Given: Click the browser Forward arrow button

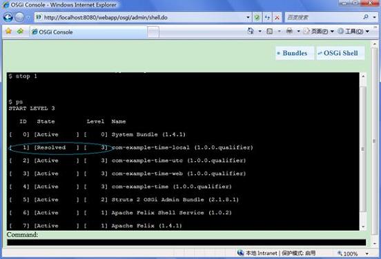Looking at the screenshot, I should click(x=19, y=17).
